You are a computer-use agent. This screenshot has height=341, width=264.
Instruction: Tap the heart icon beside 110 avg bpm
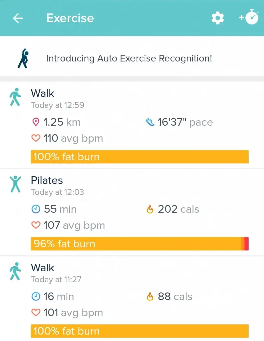36,138
